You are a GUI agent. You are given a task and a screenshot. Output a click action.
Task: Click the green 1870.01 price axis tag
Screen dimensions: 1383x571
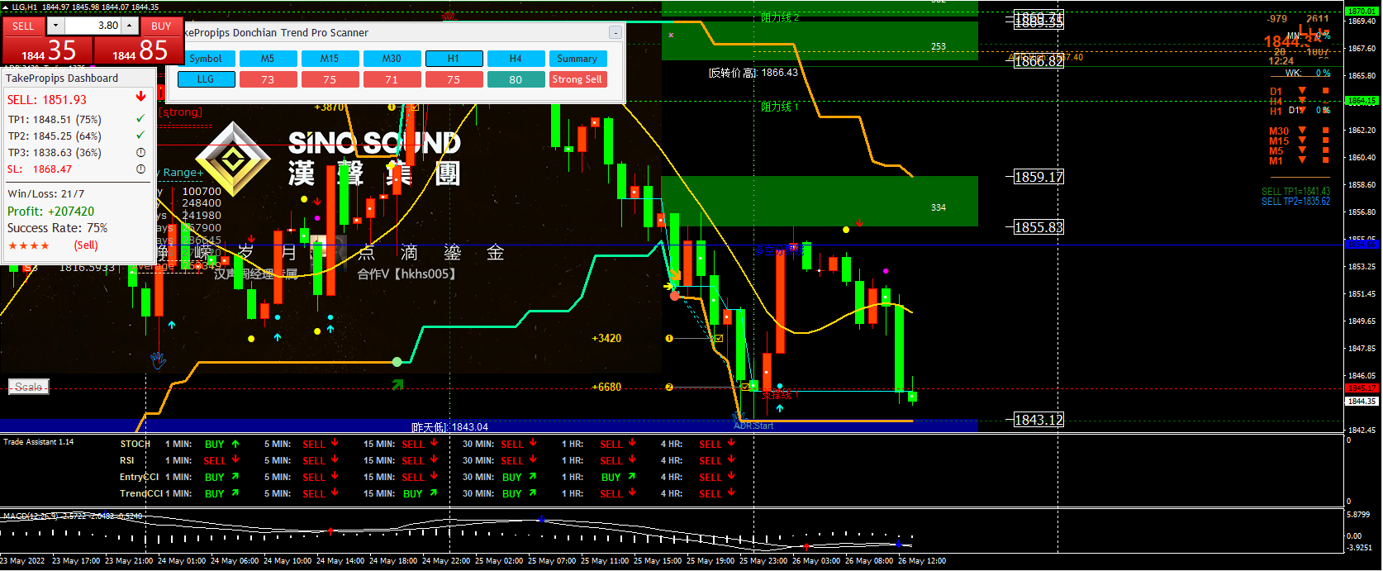[1362, 12]
